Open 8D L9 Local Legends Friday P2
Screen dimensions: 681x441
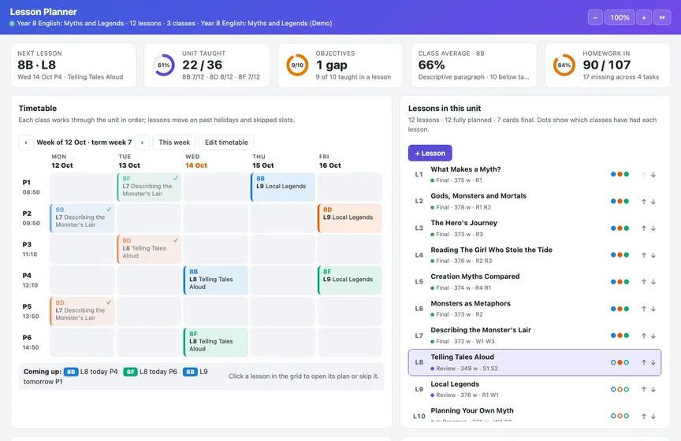click(x=350, y=218)
